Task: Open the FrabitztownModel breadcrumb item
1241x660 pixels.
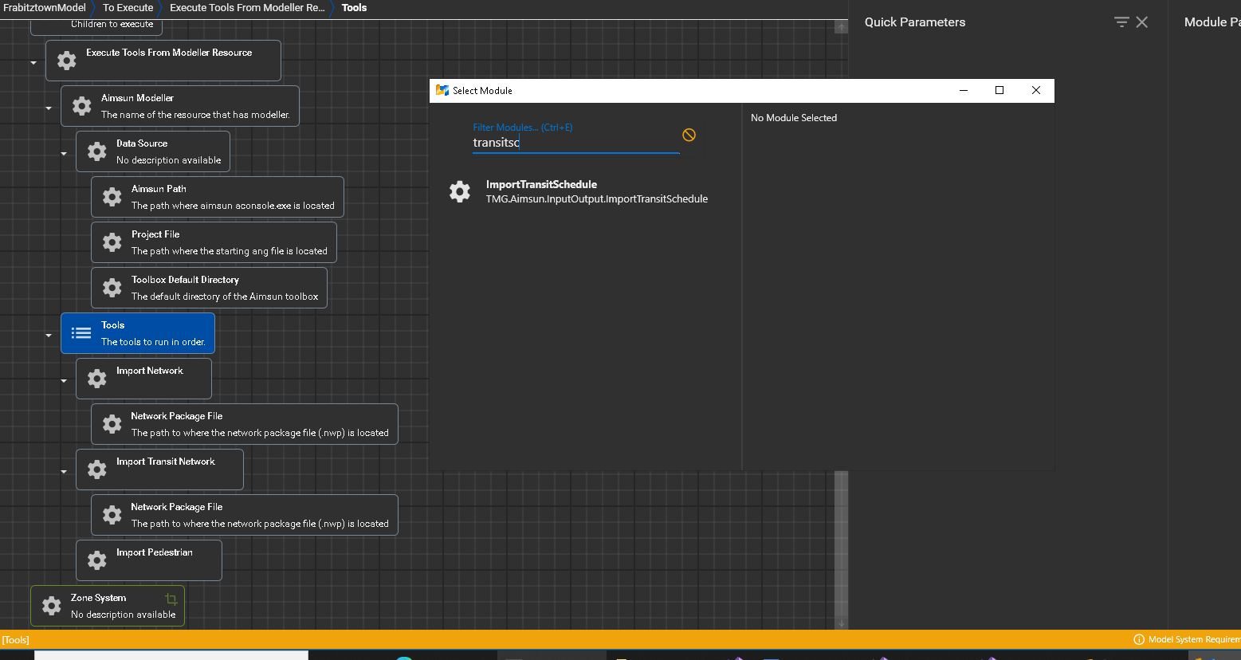Action: [x=44, y=8]
